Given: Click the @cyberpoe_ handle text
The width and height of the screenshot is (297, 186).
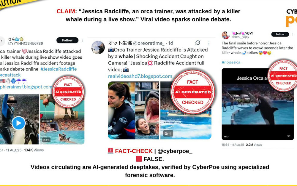Looking at the screenshot, I should pos(175,151).
